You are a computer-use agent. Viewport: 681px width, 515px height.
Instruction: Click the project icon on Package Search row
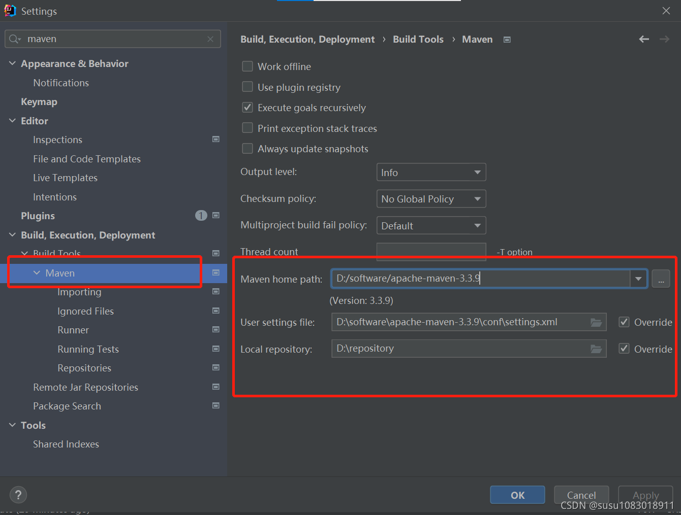(216, 405)
